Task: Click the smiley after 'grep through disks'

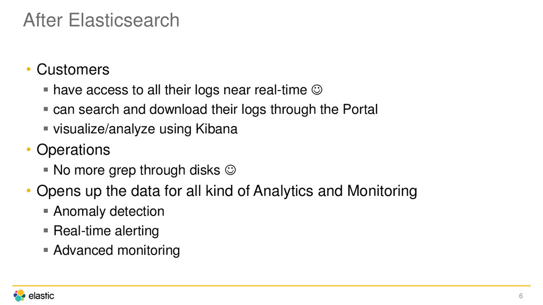Action: click(x=230, y=170)
